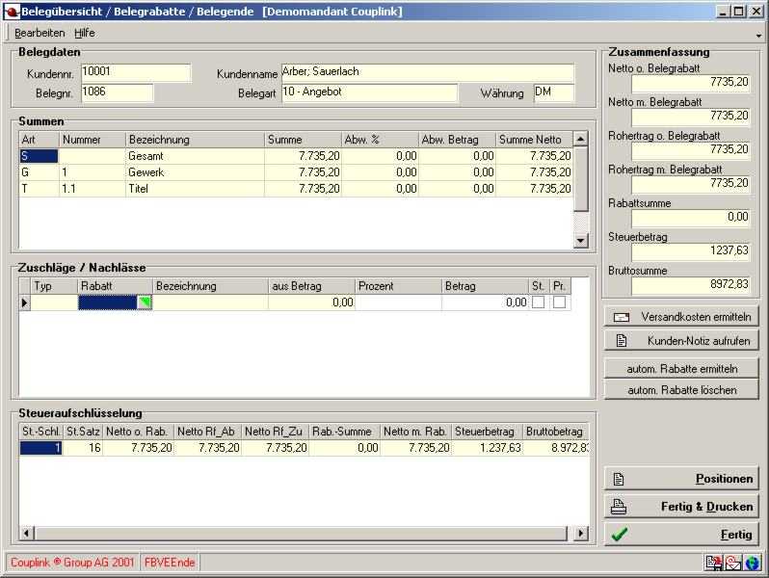Image resolution: width=769 pixels, height=578 pixels.
Task: Click the Kunden-Notiz aufrufen document icon
Action: pyautogui.click(x=622, y=340)
